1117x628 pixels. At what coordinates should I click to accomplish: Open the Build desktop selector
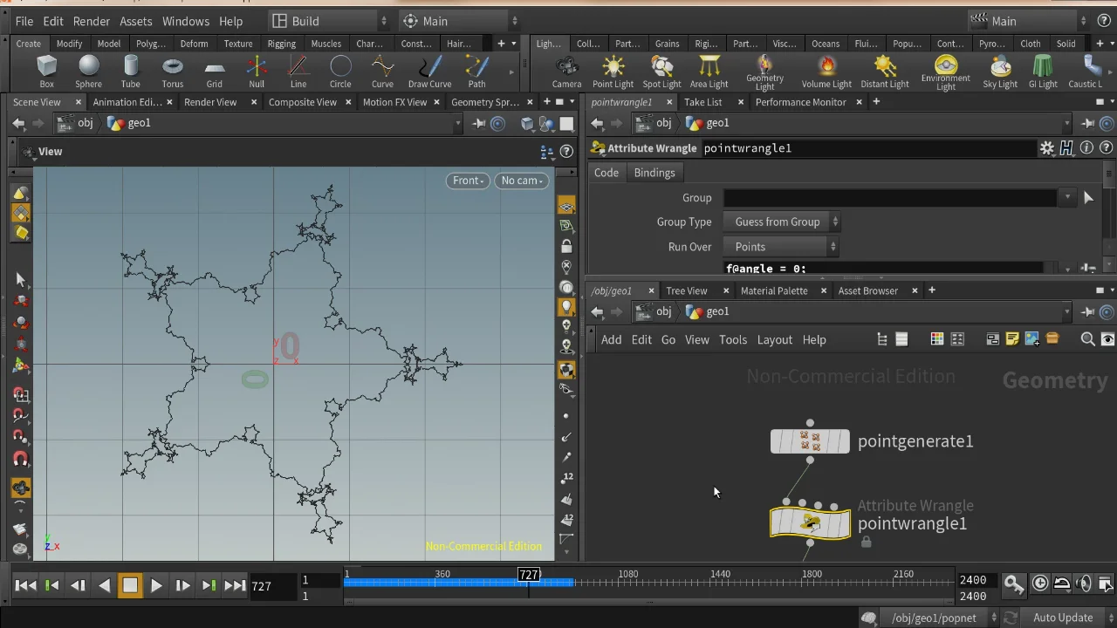(x=329, y=21)
